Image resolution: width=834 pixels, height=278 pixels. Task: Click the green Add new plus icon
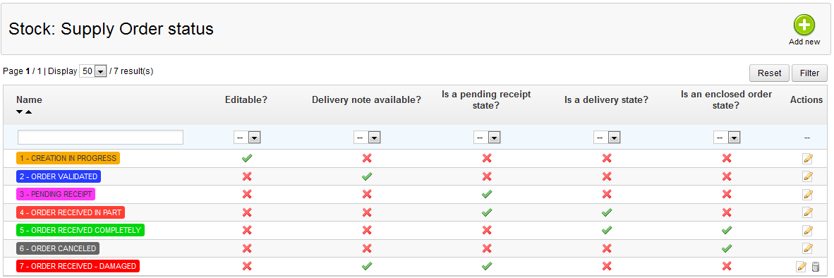pyautogui.click(x=804, y=25)
